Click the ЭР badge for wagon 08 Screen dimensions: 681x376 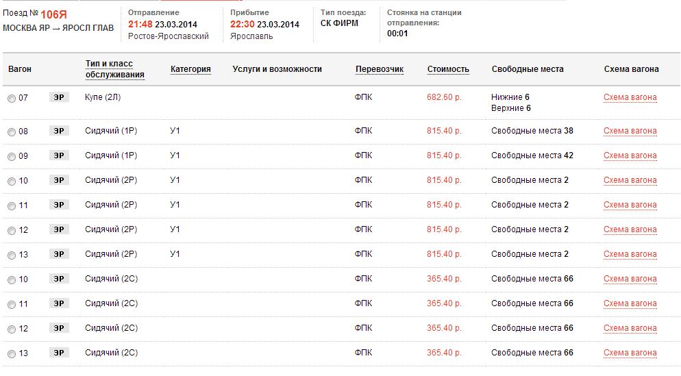pos(59,131)
